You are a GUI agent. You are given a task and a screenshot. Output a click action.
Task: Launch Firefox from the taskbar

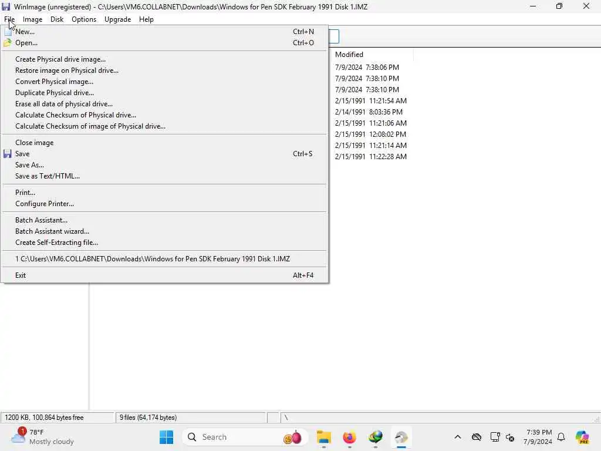[x=350, y=437]
